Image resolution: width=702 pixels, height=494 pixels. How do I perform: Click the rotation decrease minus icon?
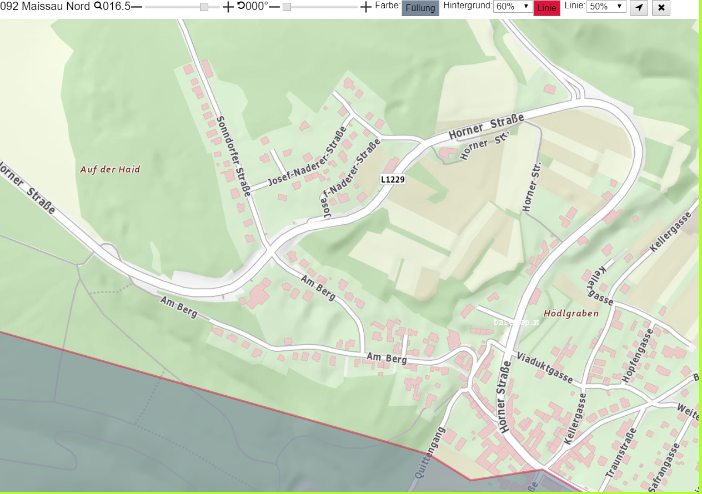274,7
